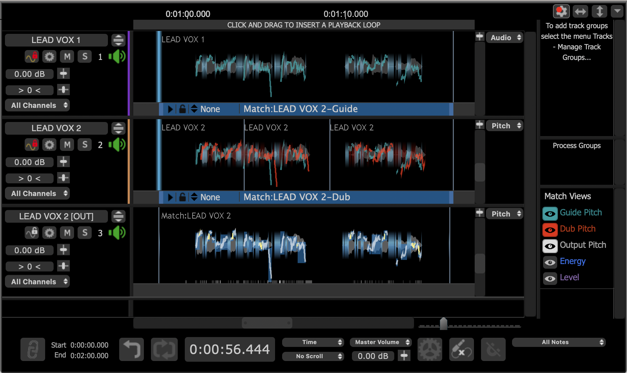The image size is (627, 373).
Task: Click the horizontal zoom fit arrows icon
Action: click(580, 12)
